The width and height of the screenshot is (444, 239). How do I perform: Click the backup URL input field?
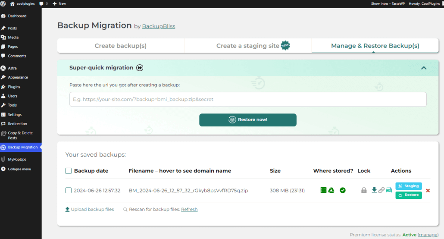(248, 99)
